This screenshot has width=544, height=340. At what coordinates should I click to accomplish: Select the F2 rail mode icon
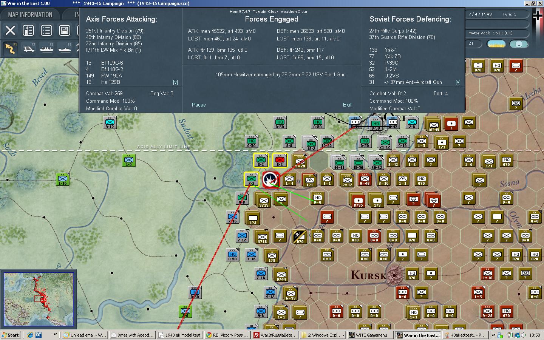[29, 48]
